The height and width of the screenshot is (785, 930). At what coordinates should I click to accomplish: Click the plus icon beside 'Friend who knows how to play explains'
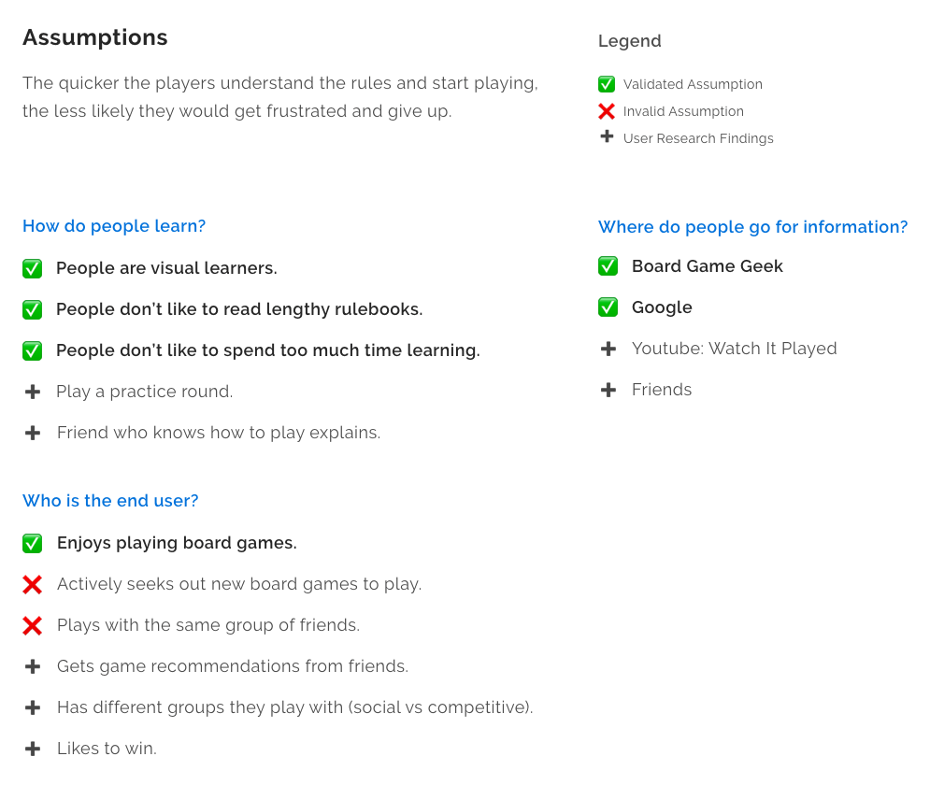pyautogui.click(x=33, y=433)
